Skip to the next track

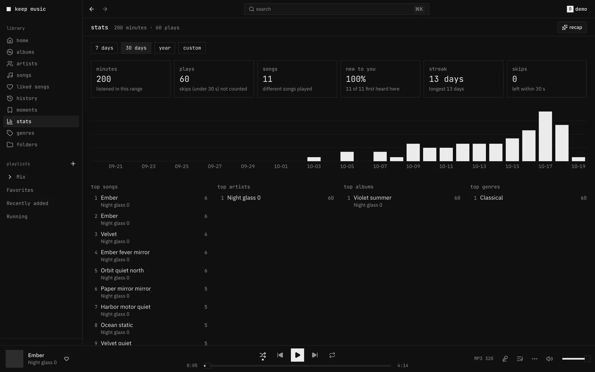(x=315, y=355)
